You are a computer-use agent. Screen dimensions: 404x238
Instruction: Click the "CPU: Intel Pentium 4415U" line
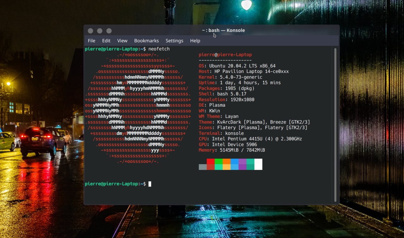coord(250,139)
